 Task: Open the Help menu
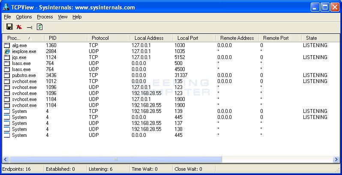point(77,17)
